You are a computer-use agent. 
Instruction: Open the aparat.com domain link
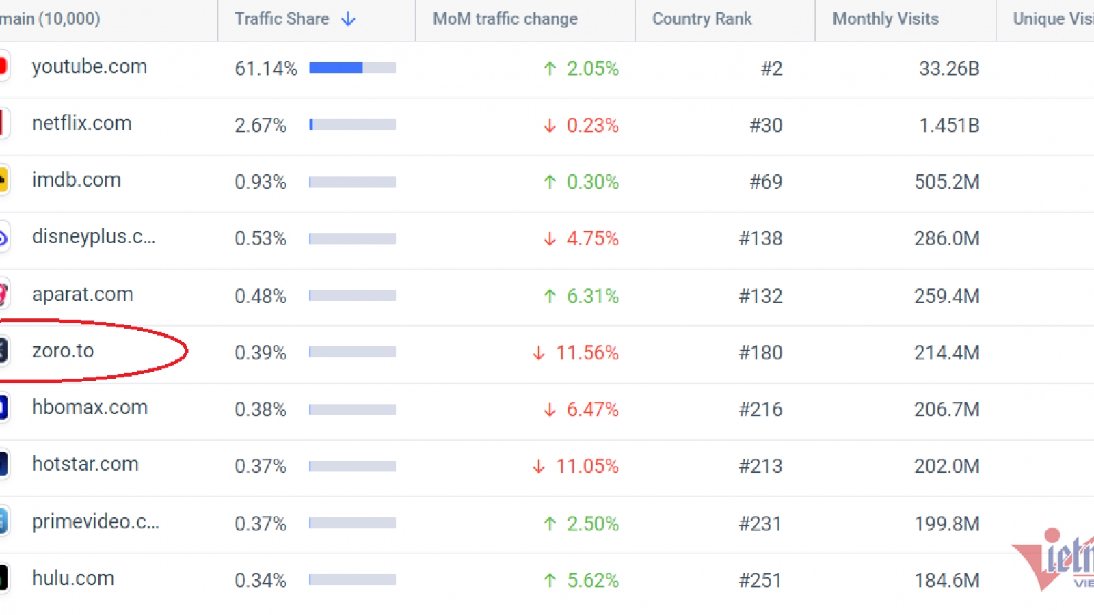pos(83,295)
